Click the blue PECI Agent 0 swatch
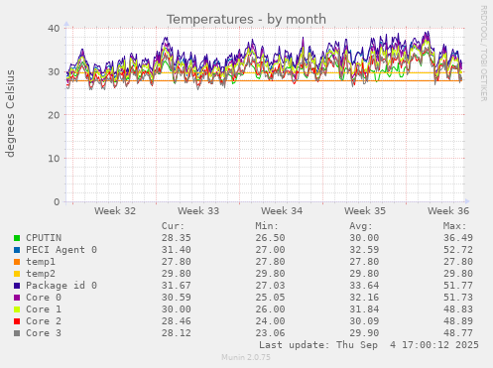 17,250
